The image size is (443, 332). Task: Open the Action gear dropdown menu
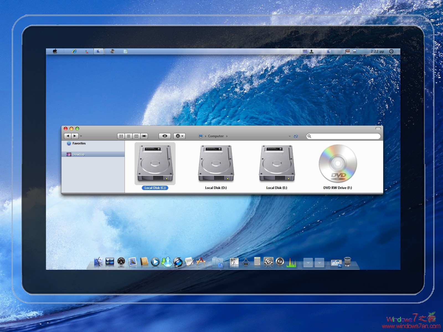179,136
